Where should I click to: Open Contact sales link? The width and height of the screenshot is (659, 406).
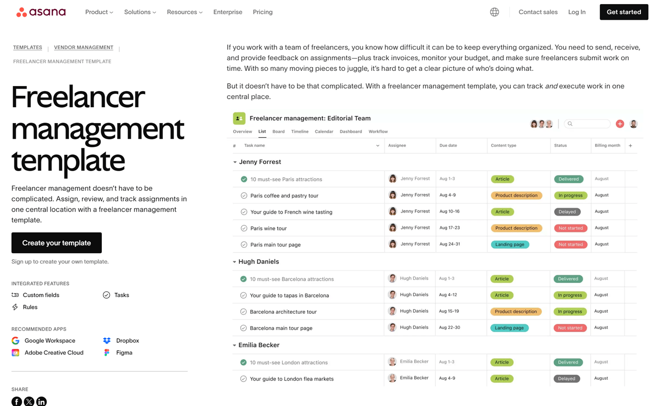tap(538, 12)
